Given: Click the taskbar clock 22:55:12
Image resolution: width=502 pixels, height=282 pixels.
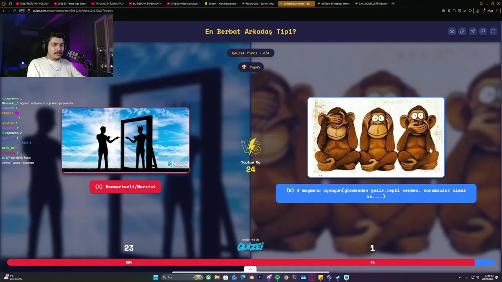Looking at the screenshot, I should [489, 277].
